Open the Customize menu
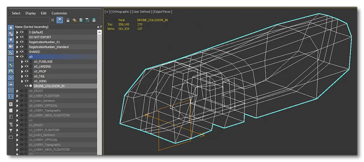364x162 pixels. 59,13
